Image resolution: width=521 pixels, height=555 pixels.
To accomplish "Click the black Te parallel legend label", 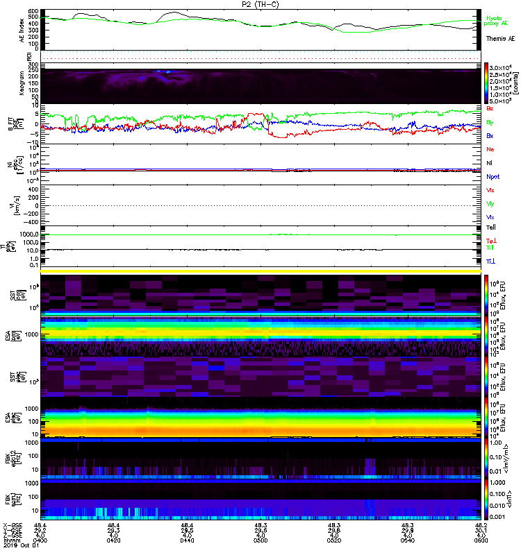I will [491, 228].
